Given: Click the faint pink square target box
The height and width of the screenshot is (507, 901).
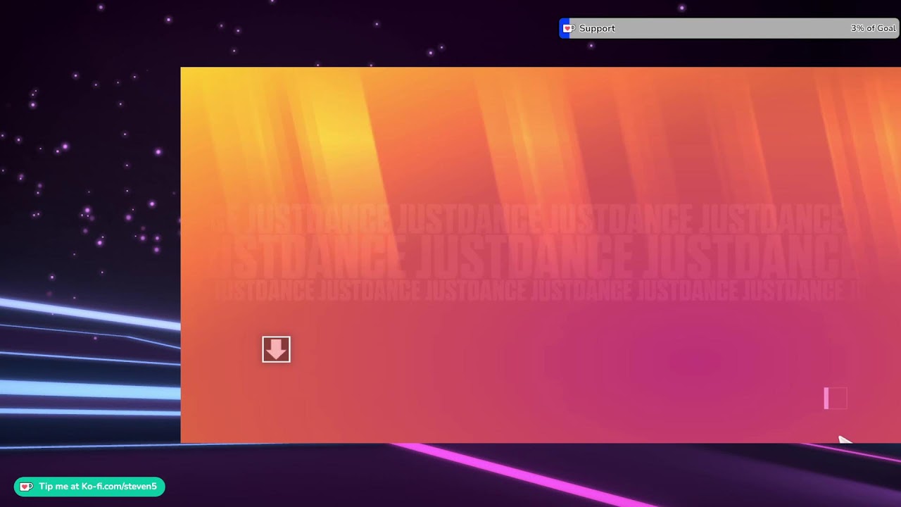Looking at the screenshot, I should click(x=836, y=399).
